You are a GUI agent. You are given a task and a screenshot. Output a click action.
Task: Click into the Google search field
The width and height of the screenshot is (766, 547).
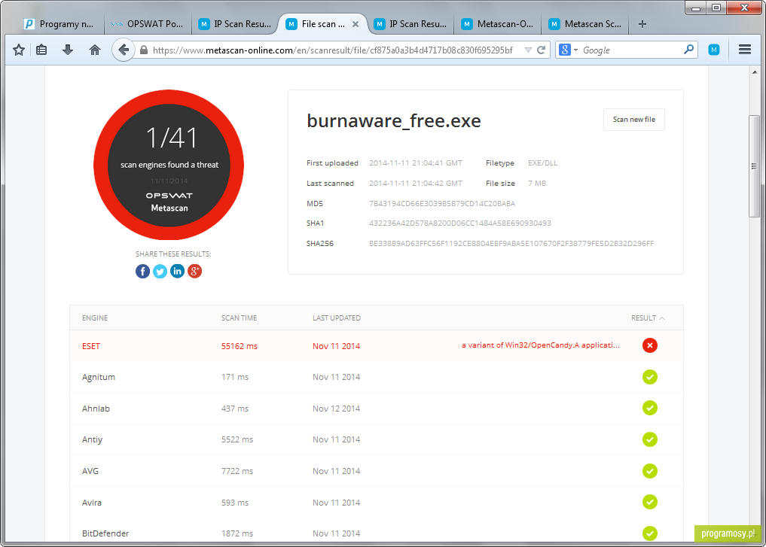click(x=631, y=50)
